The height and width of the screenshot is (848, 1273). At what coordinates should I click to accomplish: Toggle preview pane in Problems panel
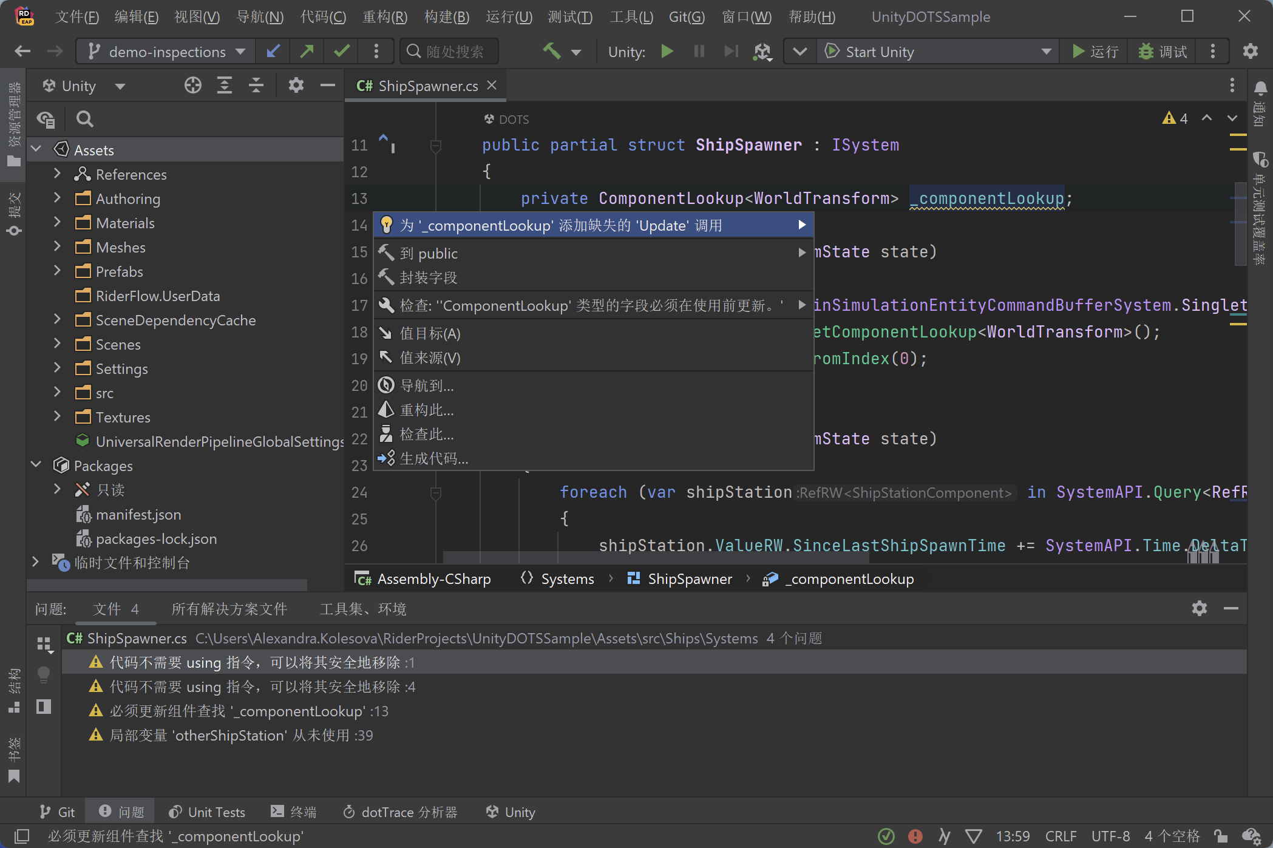point(44,707)
